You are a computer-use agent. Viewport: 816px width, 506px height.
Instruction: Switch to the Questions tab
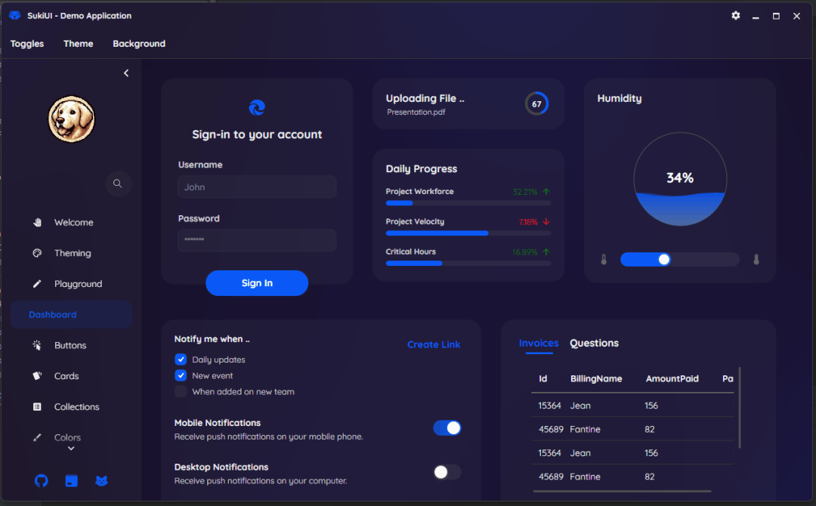point(594,343)
